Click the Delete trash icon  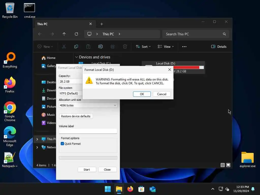coord(125,47)
